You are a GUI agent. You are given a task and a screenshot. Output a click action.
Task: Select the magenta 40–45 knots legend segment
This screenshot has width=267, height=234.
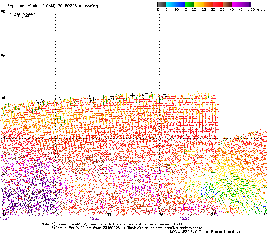pos(237,4)
